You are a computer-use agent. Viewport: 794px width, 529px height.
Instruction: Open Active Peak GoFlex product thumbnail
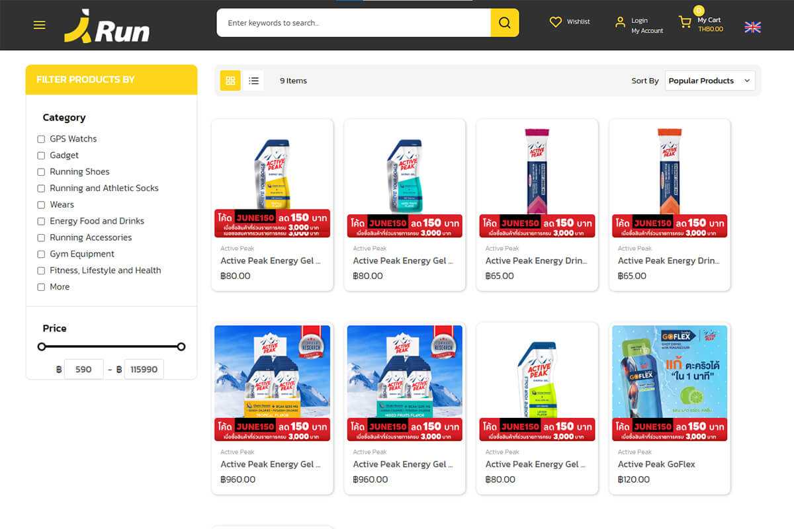pos(670,383)
